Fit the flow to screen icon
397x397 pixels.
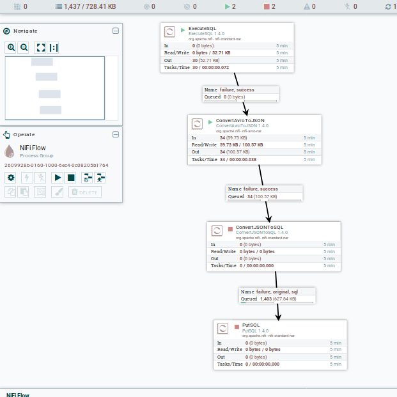tap(41, 47)
